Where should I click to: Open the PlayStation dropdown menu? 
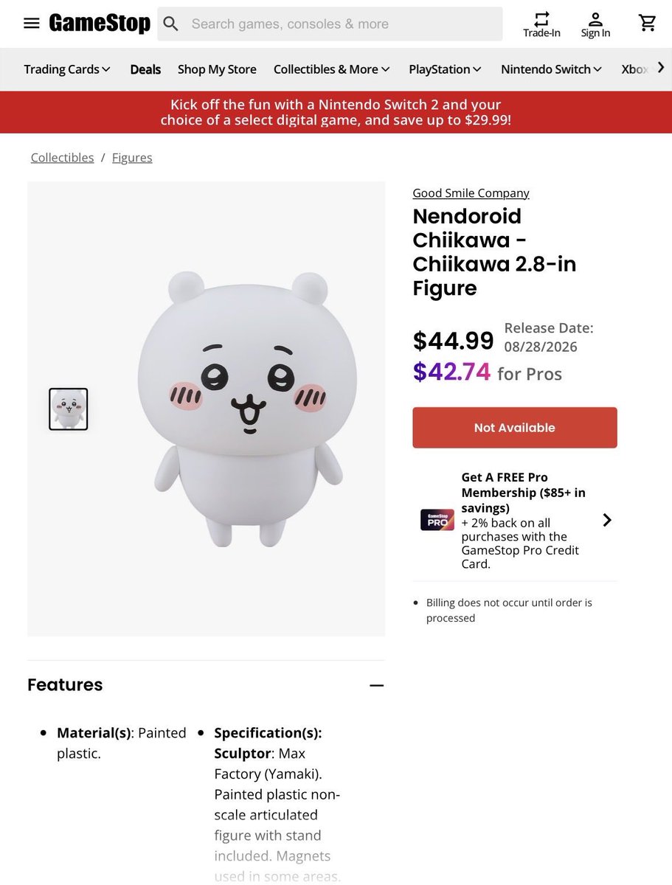(446, 69)
